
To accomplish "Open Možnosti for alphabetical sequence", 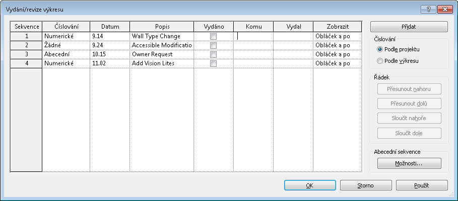I will pyautogui.click(x=409, y=163).
